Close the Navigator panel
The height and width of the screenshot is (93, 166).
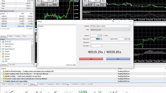(x=32, y=39)
